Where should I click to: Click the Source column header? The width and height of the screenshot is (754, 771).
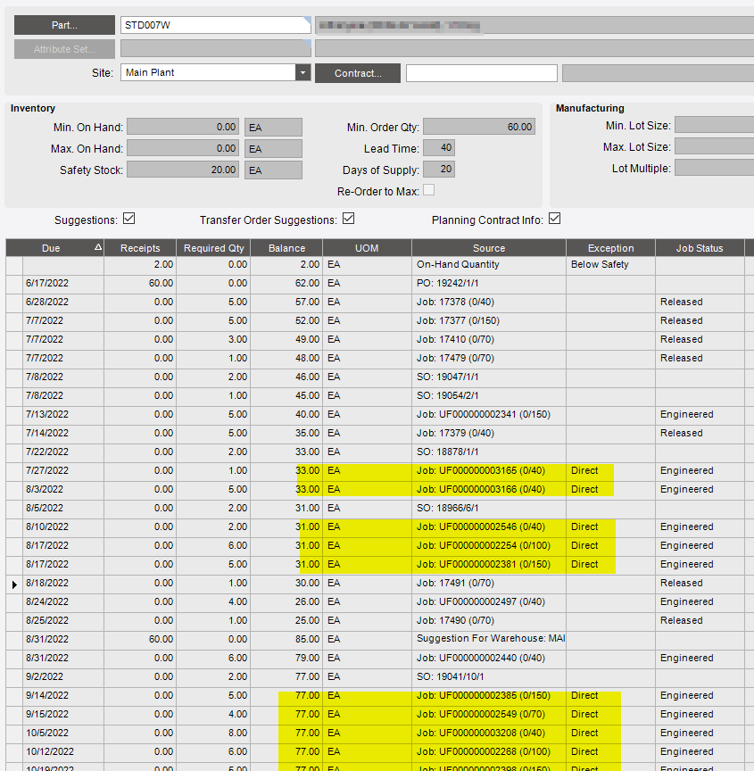(489, 248)
